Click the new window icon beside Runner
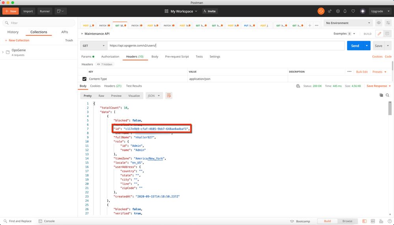The height and width of the screenshot is (225, 394). pyautogui.click(x=61, y=11)
